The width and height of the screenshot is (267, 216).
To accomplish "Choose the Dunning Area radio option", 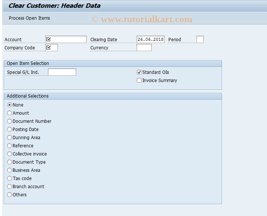I will [x=10, y=137].
